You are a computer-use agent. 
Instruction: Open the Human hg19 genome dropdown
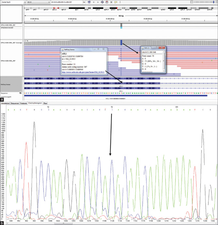pos(13,2)
